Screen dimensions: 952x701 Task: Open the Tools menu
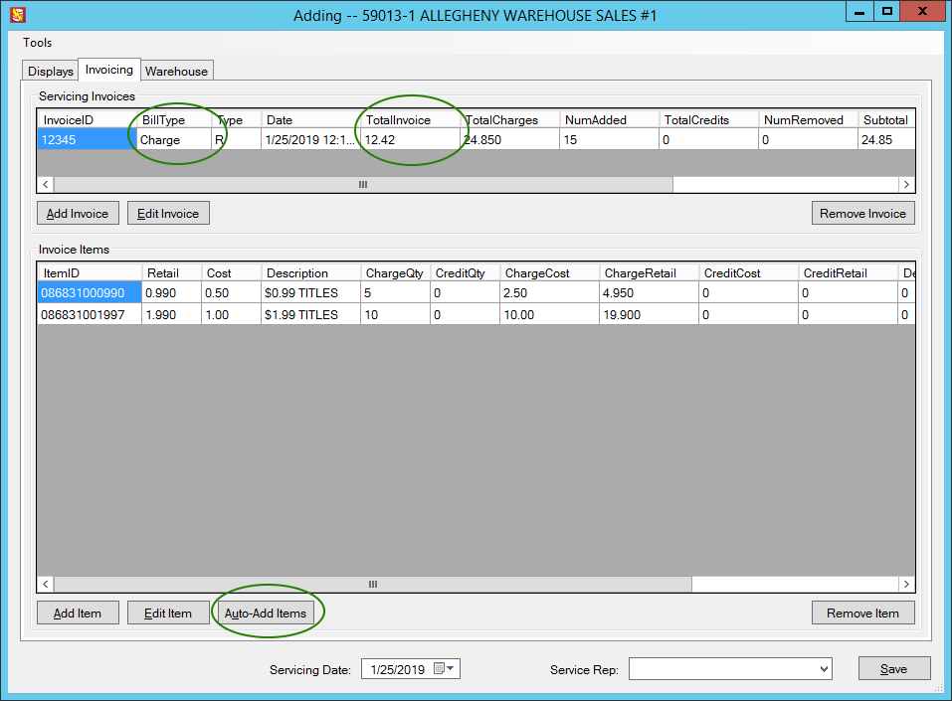pyautogui.click(x=37, y=43)
